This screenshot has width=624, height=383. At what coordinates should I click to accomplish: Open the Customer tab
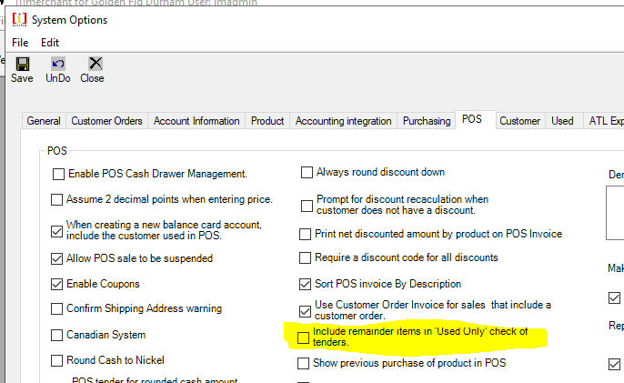(519, 121)
